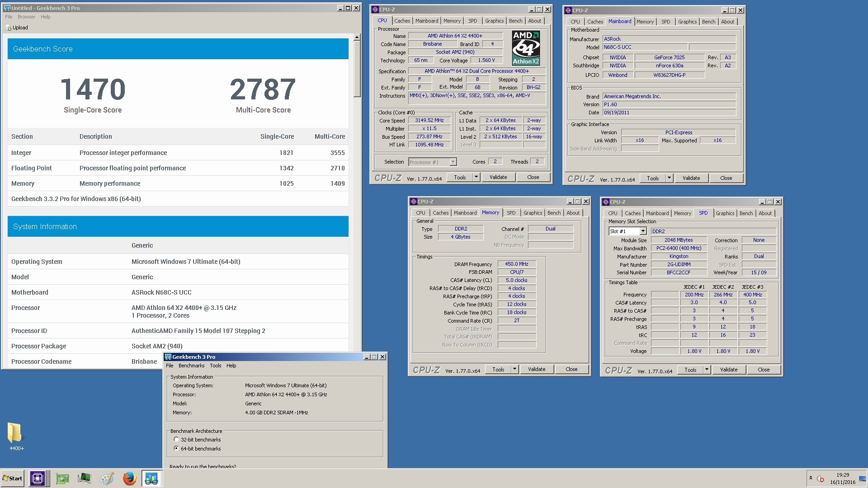Click Close button in the SPD window
Image resolution: width=868 pixels, height=488 pixels.
(x=764, y=370)
